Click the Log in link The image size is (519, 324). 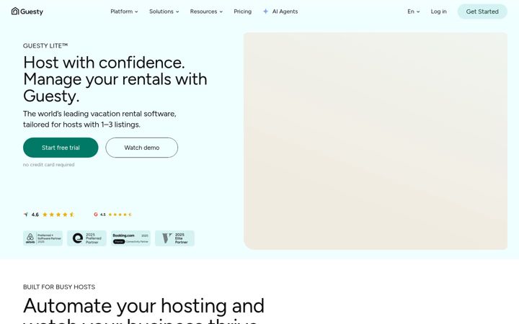tap(438, 12)
